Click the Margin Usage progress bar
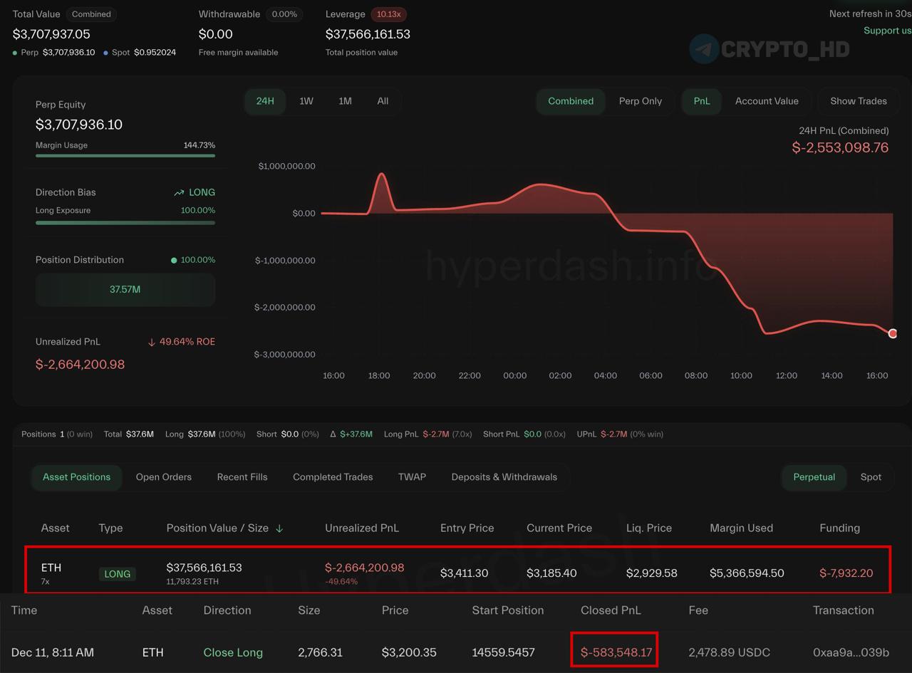Viewport: 912px width, 673px height. click(x=125, y=155)
